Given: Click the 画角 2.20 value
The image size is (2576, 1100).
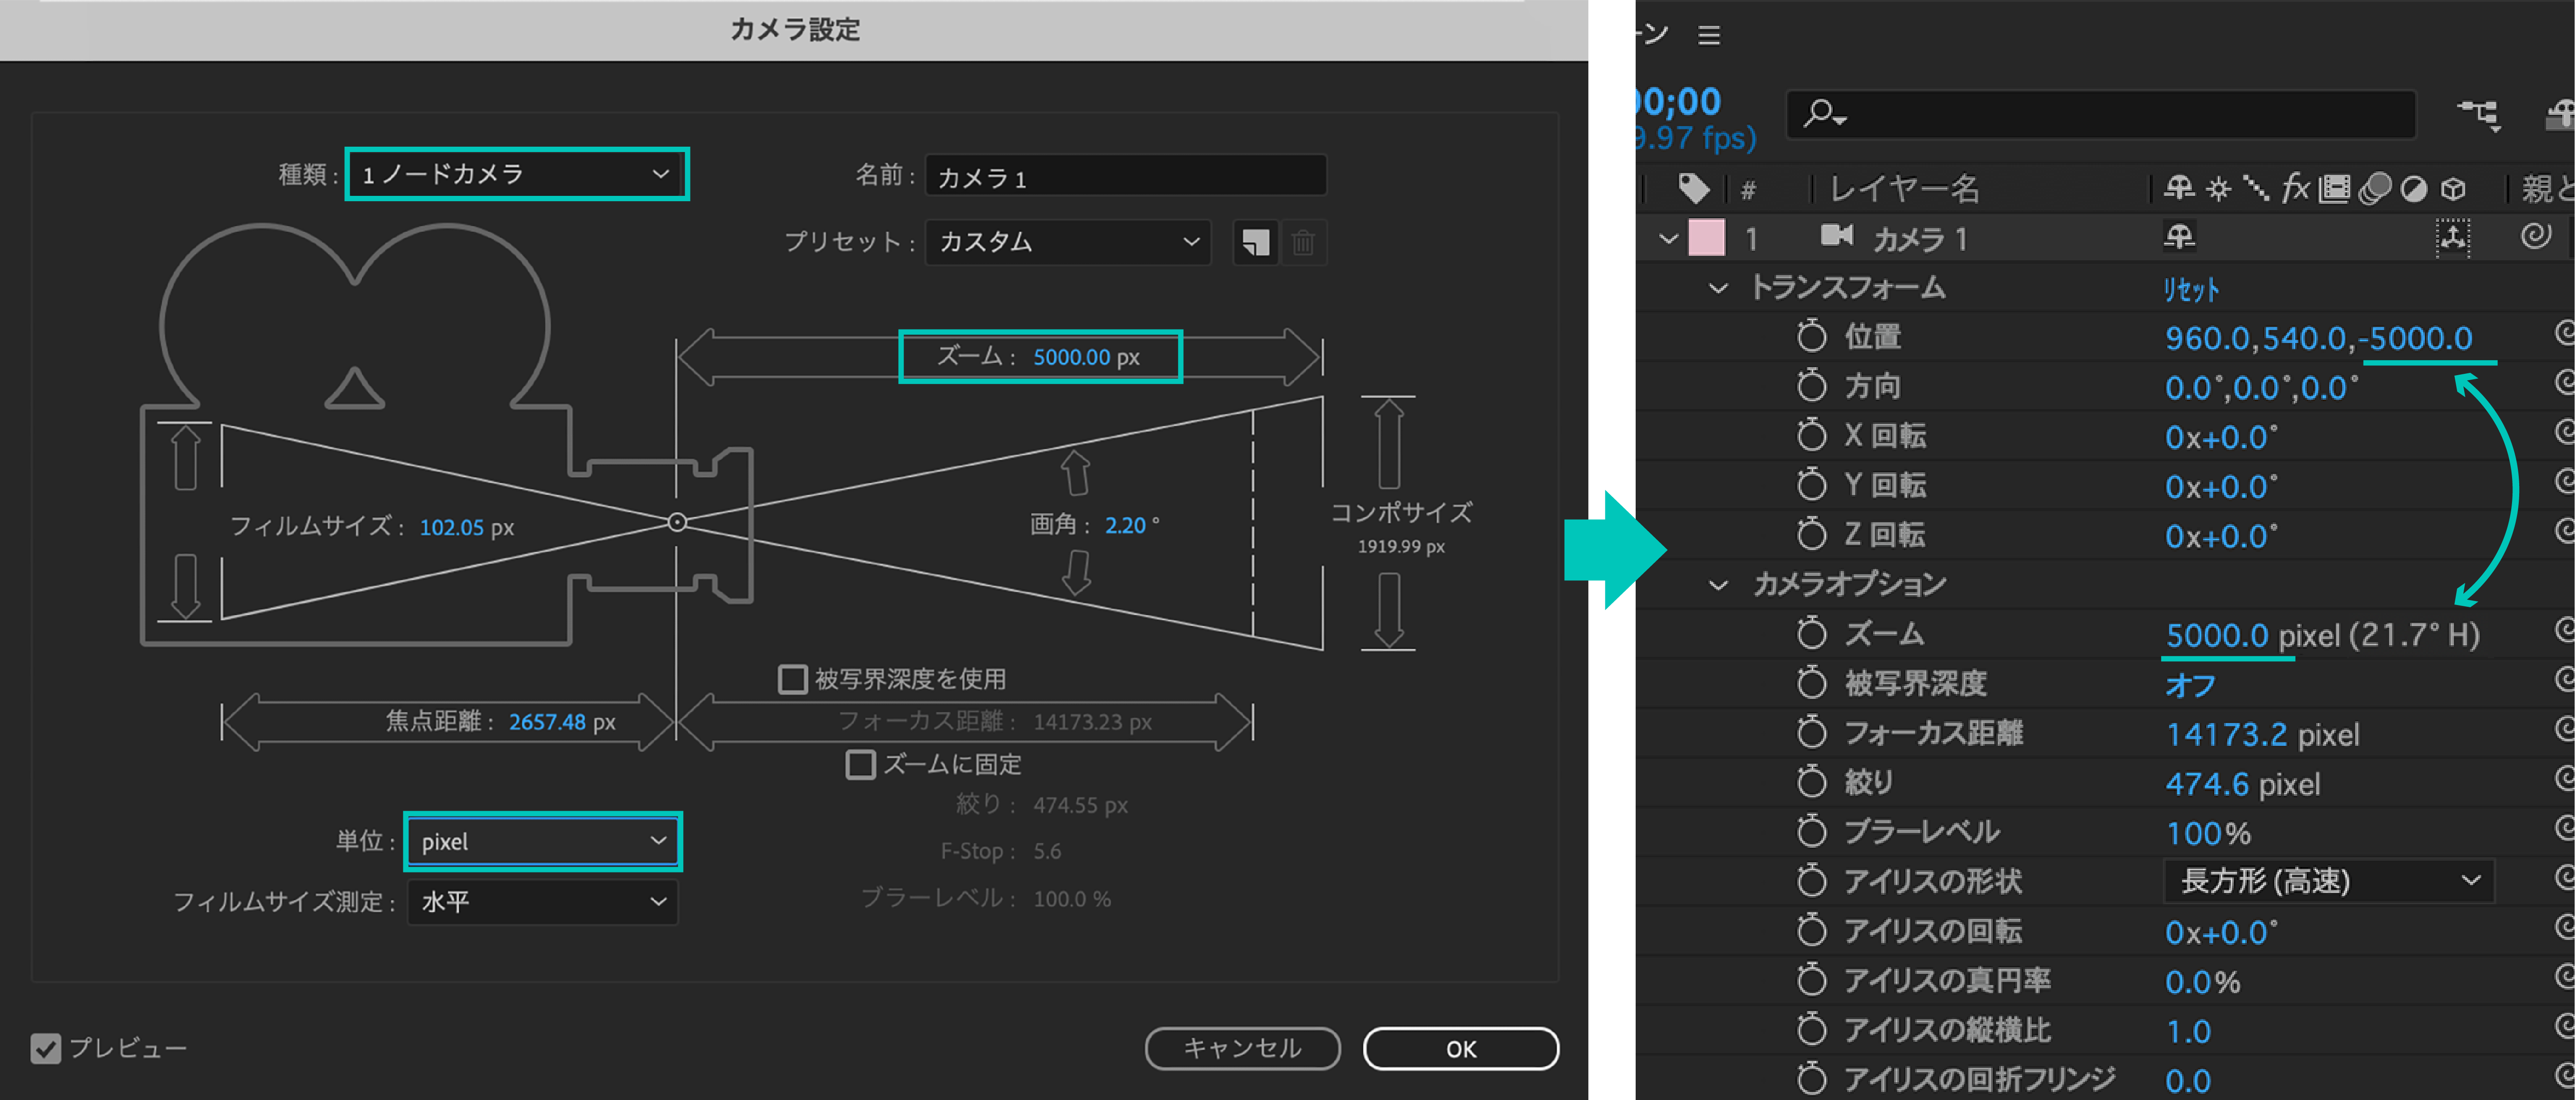Looking at the screenshot, I should click(1125, 525).
